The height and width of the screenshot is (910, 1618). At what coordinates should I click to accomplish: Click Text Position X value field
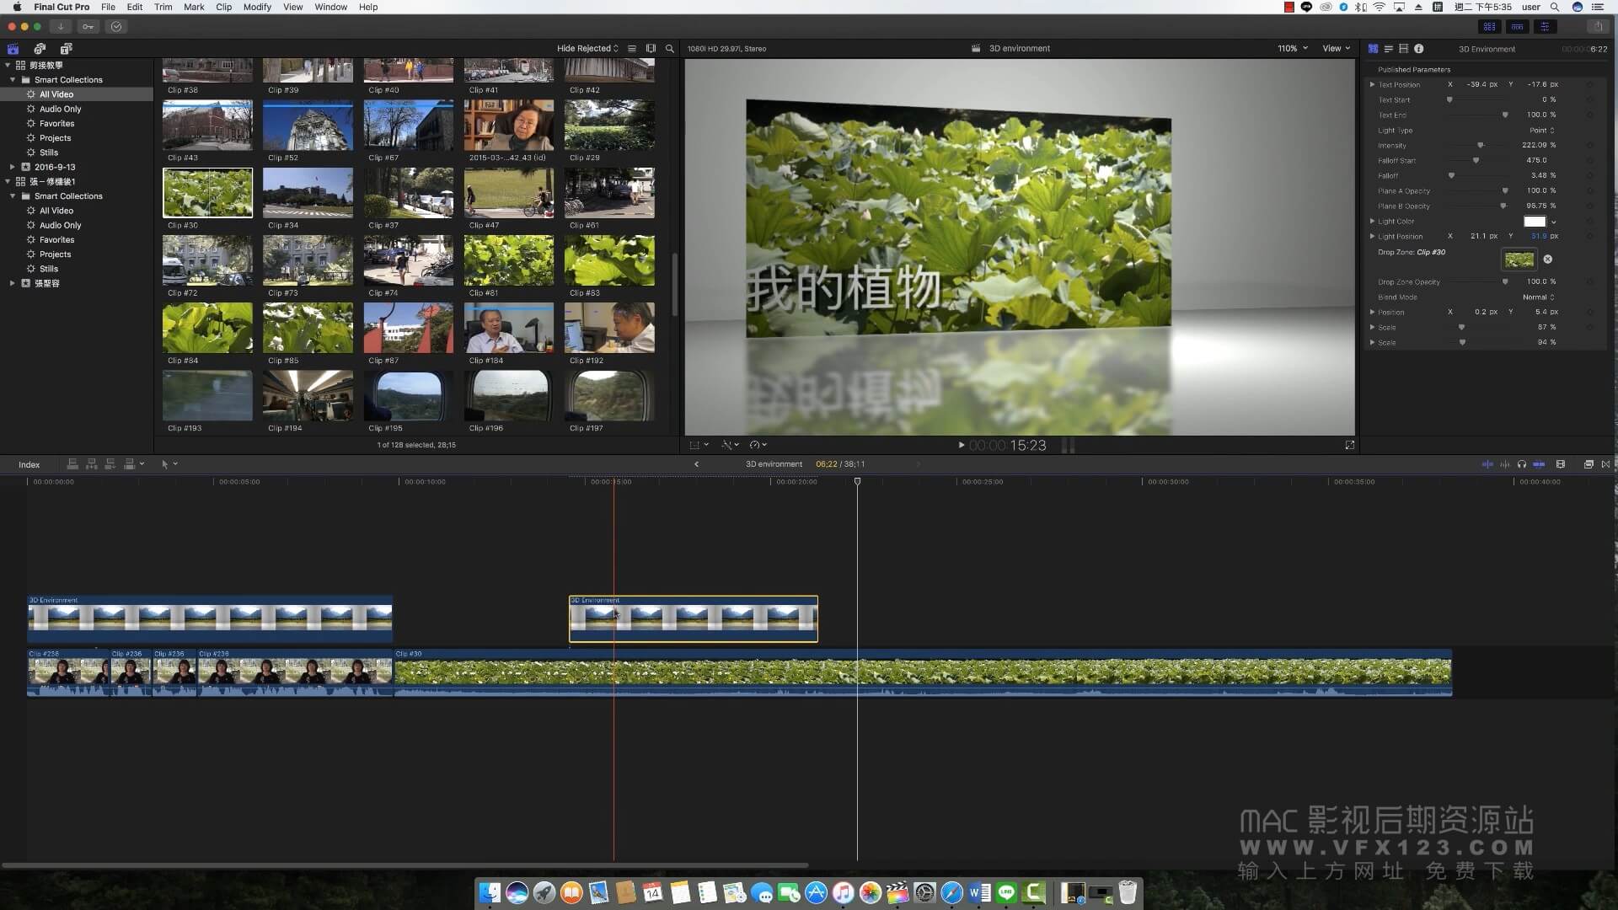click(x=1481, y=84)
